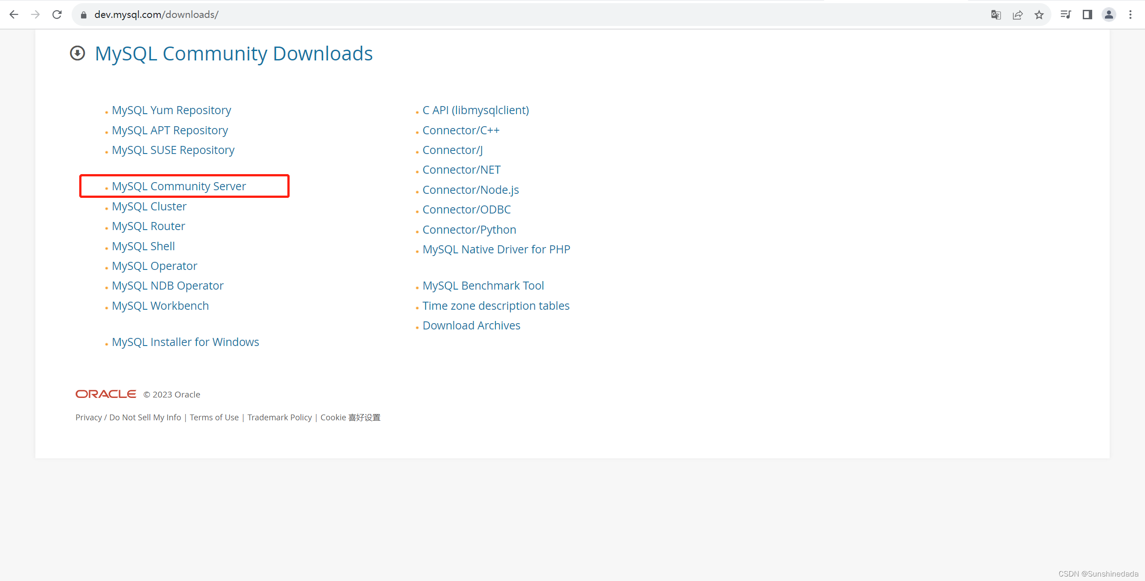Reload the page with the refresh icon

point(57,15)
